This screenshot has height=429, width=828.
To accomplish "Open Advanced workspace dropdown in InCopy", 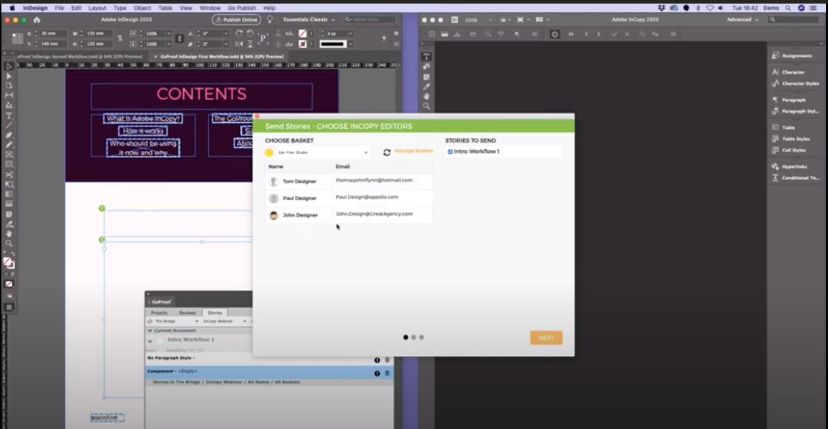I will (x=742, y=19).
